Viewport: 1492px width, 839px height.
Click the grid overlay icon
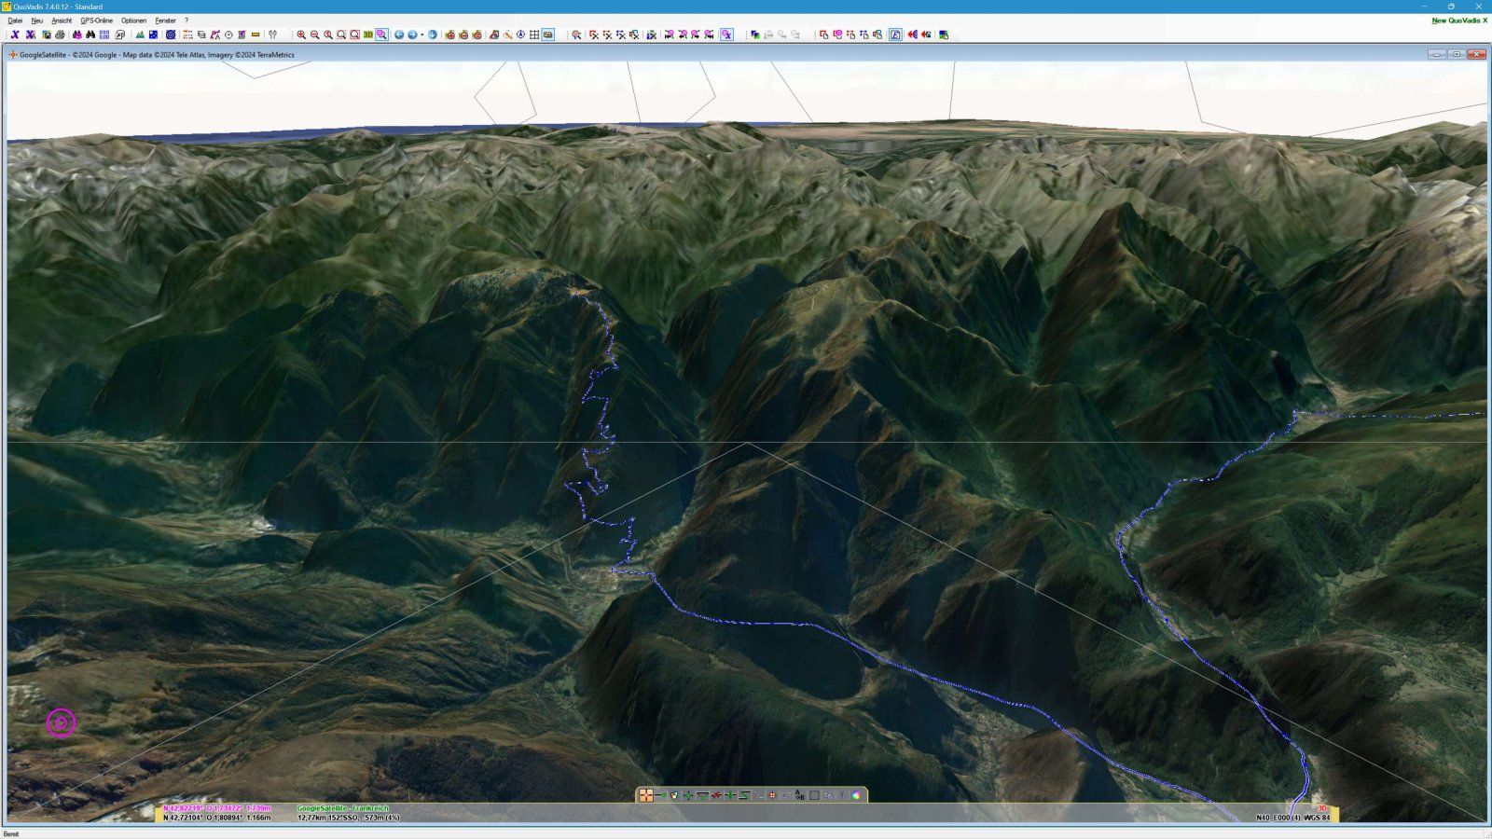[534, 34]
